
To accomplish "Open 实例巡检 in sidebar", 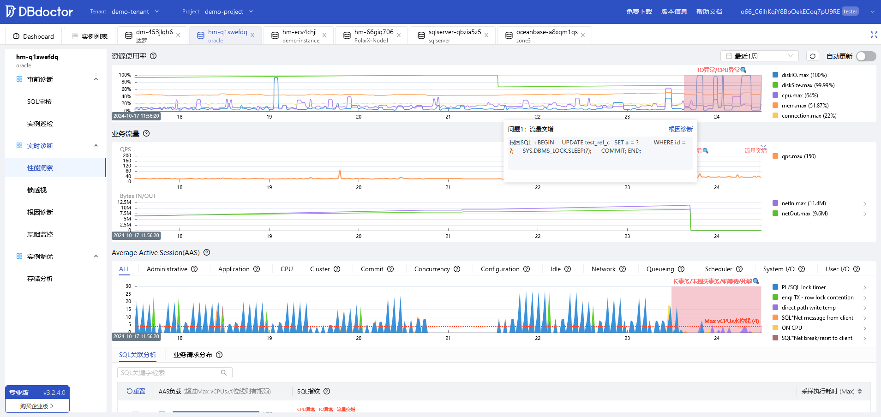I will tap(40, 124).
